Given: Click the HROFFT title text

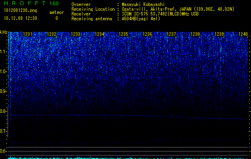Looking at the screenshot, I should pyautogui.click(x=25, y=3).
